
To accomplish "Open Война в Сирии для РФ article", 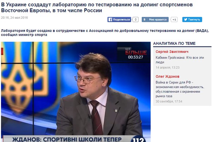I will (x=180, y=89).
